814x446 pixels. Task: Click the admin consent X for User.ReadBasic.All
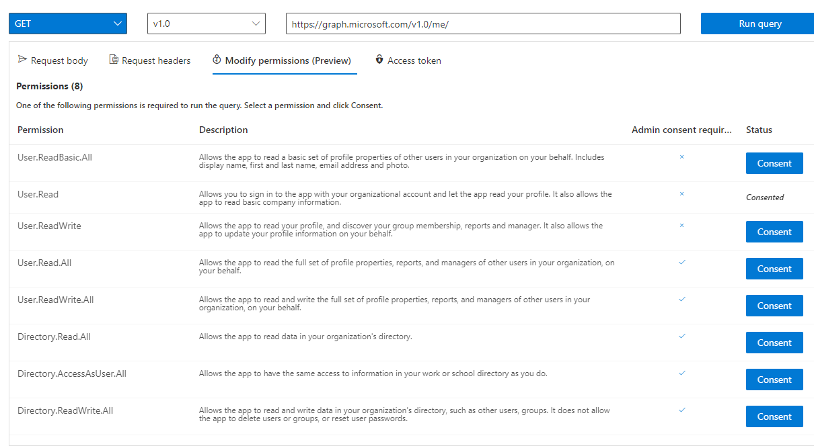[681, 157]
